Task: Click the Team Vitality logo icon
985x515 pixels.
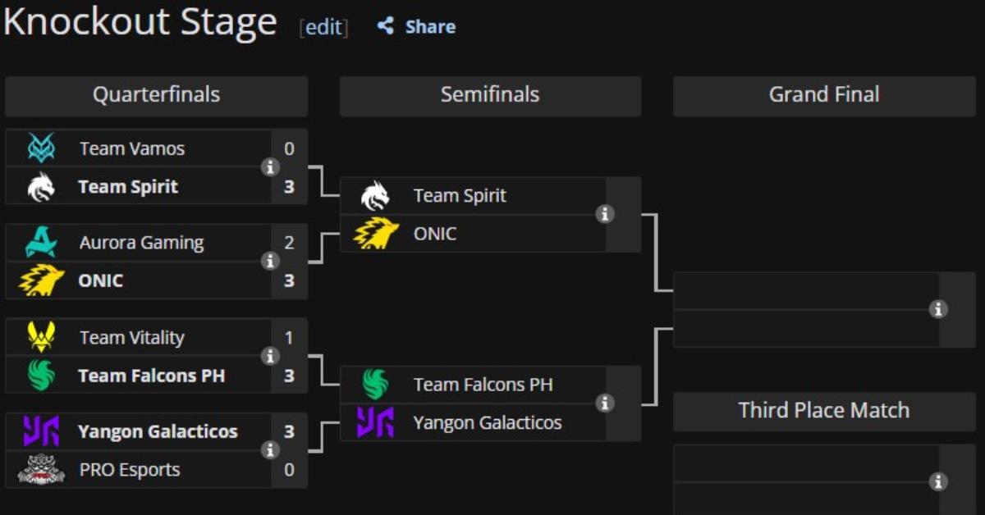Action: click(x=40, y=337)
